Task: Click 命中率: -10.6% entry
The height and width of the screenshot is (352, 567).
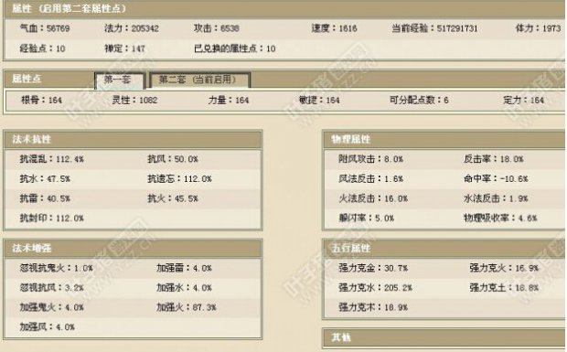Action: click(x=496, y=179)
